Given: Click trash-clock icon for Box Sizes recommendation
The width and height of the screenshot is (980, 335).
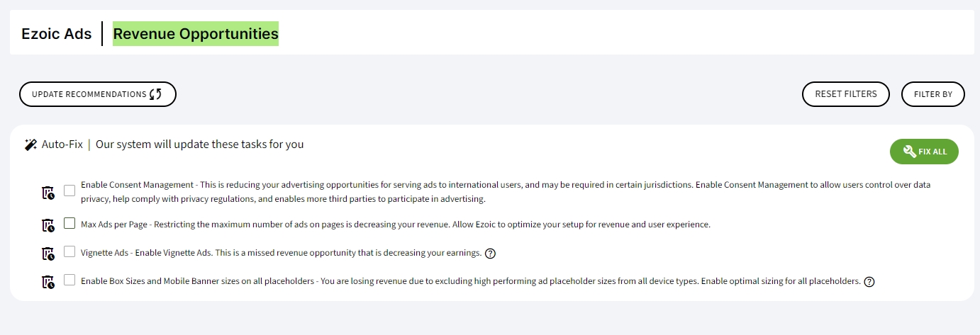Looking at the screenshot, I should coord(48,282).
